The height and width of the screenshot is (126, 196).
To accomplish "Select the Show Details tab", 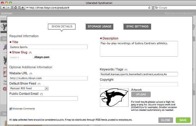I will (x=62, y=27).
